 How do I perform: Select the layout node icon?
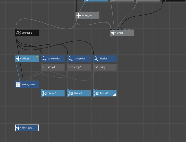tap(113, 33)
